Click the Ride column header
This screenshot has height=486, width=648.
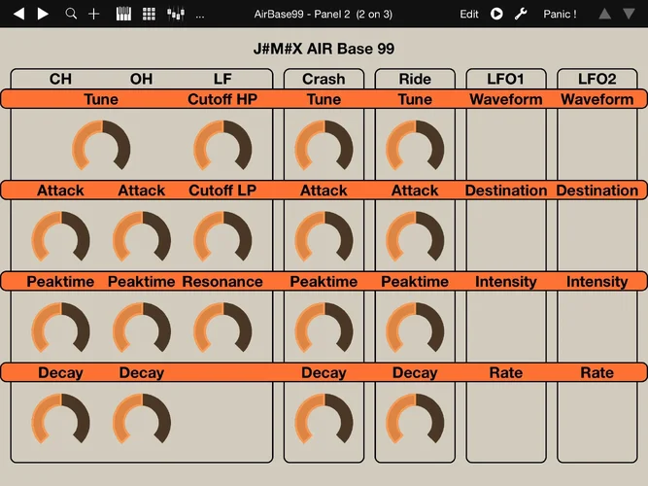point(415,79)
